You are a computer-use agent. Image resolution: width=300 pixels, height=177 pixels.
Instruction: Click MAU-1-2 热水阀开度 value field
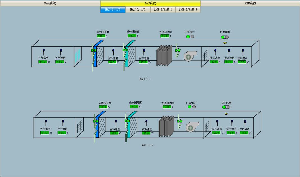134,107
